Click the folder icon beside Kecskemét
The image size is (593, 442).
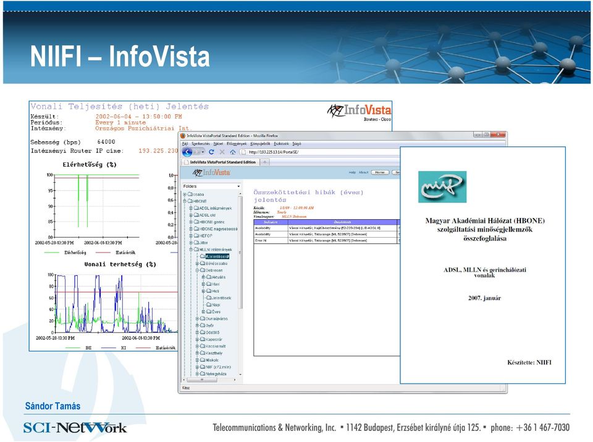pos(203,346)
